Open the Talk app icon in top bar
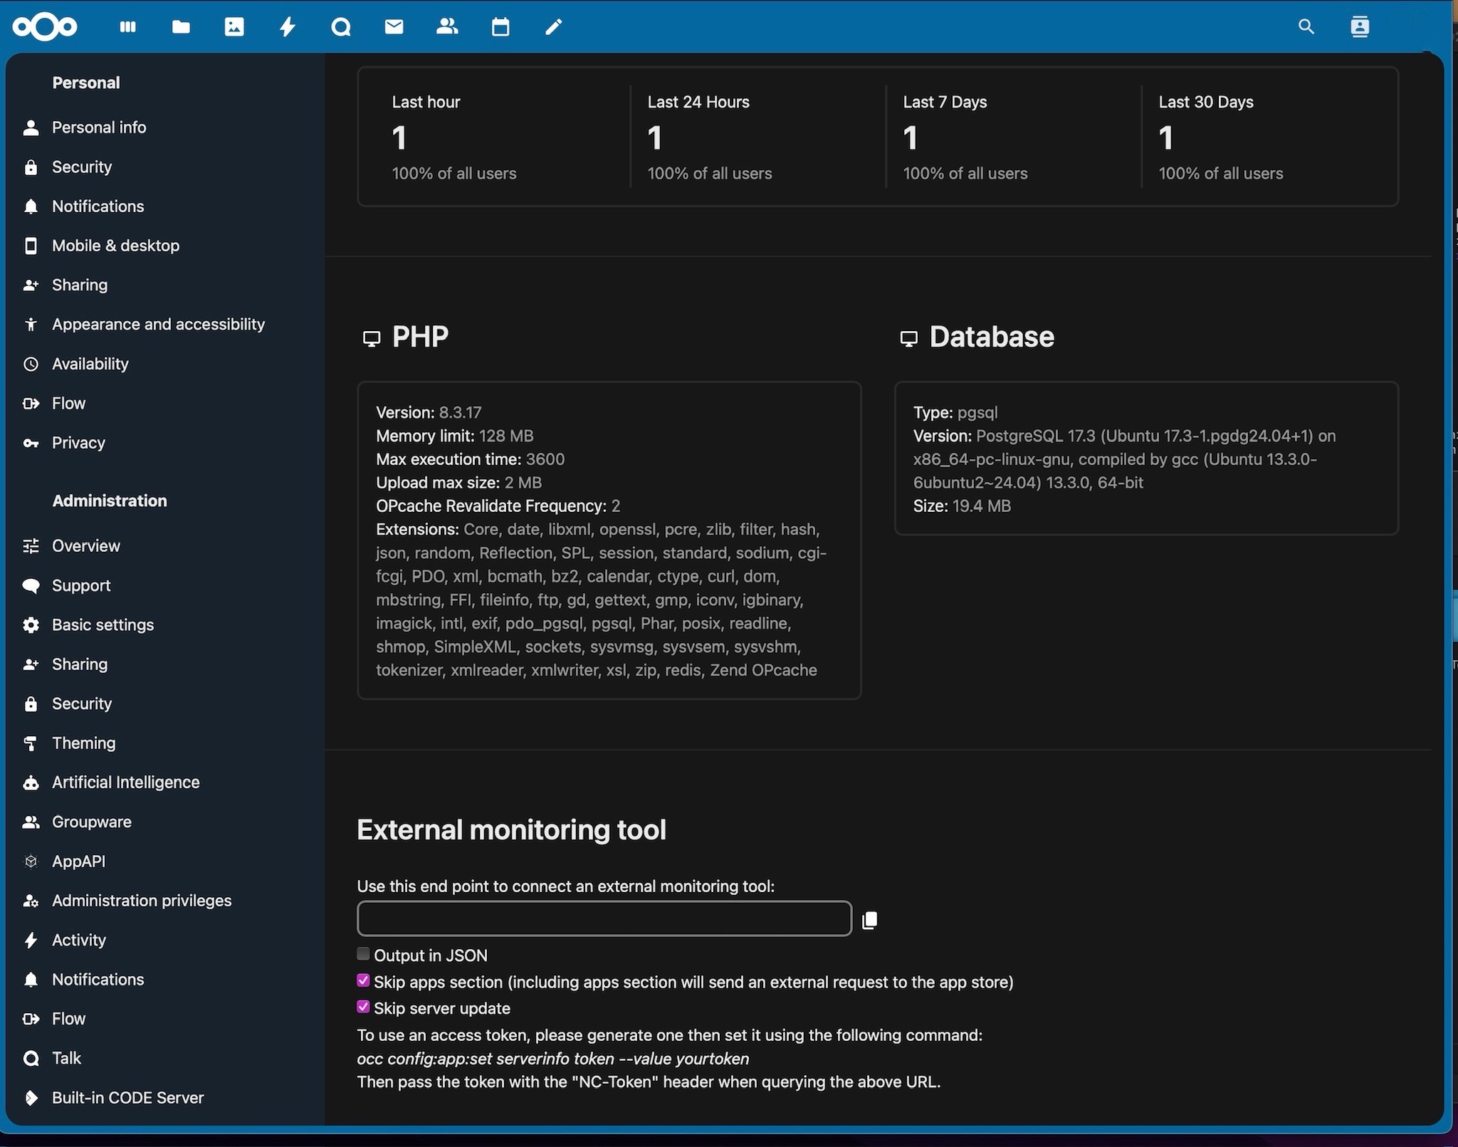The image size is (1458, 1147). pos(341,27)
